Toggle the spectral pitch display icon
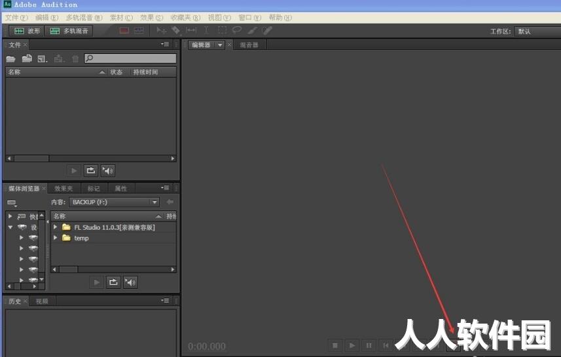Image resolution: width=561 pixels, height=357 pixels. point(139,31)
